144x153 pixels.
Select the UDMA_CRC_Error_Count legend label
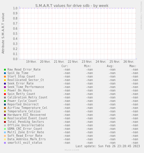pyautogui.click(x=25, y=129)
